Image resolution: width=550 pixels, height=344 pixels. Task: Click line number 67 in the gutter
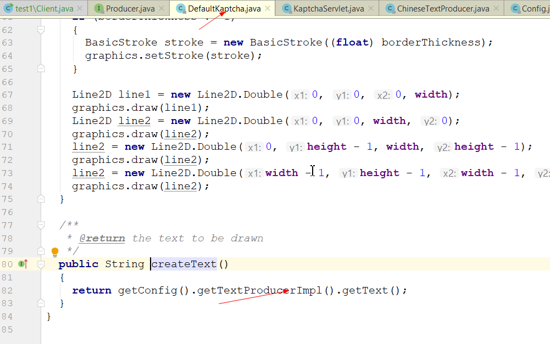click(x=7, y=94)
